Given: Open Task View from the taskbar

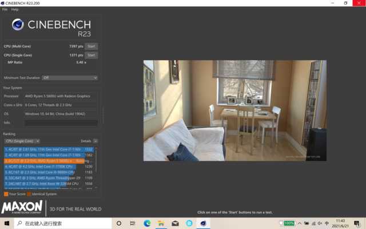Looking at the screenshot, I should pos(132,223).
